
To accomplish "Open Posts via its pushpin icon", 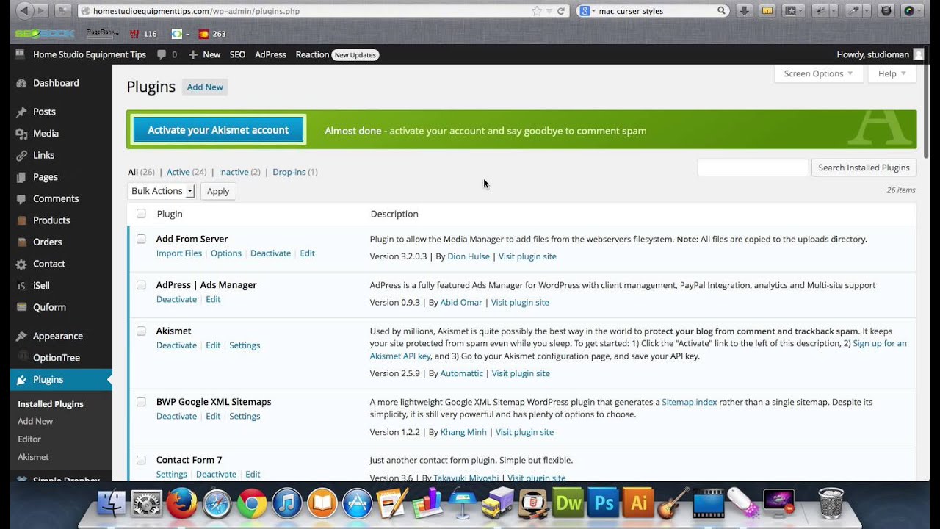I will [x=21, y=112].
